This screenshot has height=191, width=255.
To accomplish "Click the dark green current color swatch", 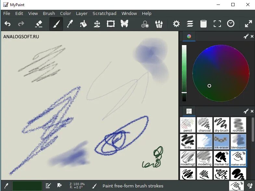I will tap(27, 186).
